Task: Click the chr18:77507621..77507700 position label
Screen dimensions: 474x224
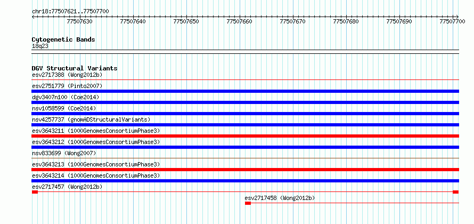Action: click(x=70, y=11)
